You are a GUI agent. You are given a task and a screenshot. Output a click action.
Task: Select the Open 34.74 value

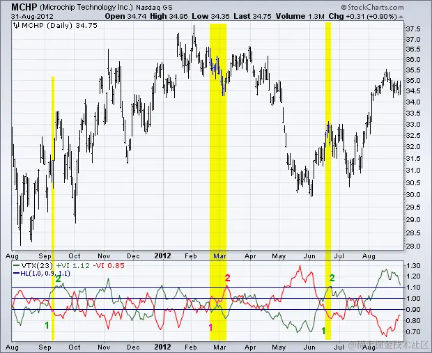[125, 16]
